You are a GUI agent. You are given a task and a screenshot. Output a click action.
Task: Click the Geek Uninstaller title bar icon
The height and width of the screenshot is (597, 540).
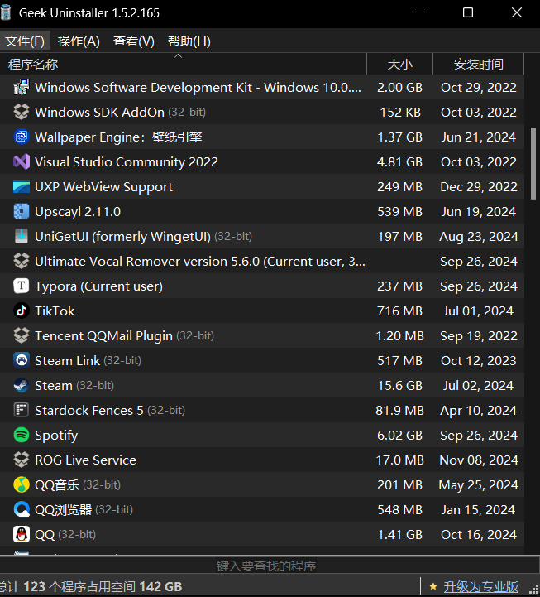pos(5,12)
